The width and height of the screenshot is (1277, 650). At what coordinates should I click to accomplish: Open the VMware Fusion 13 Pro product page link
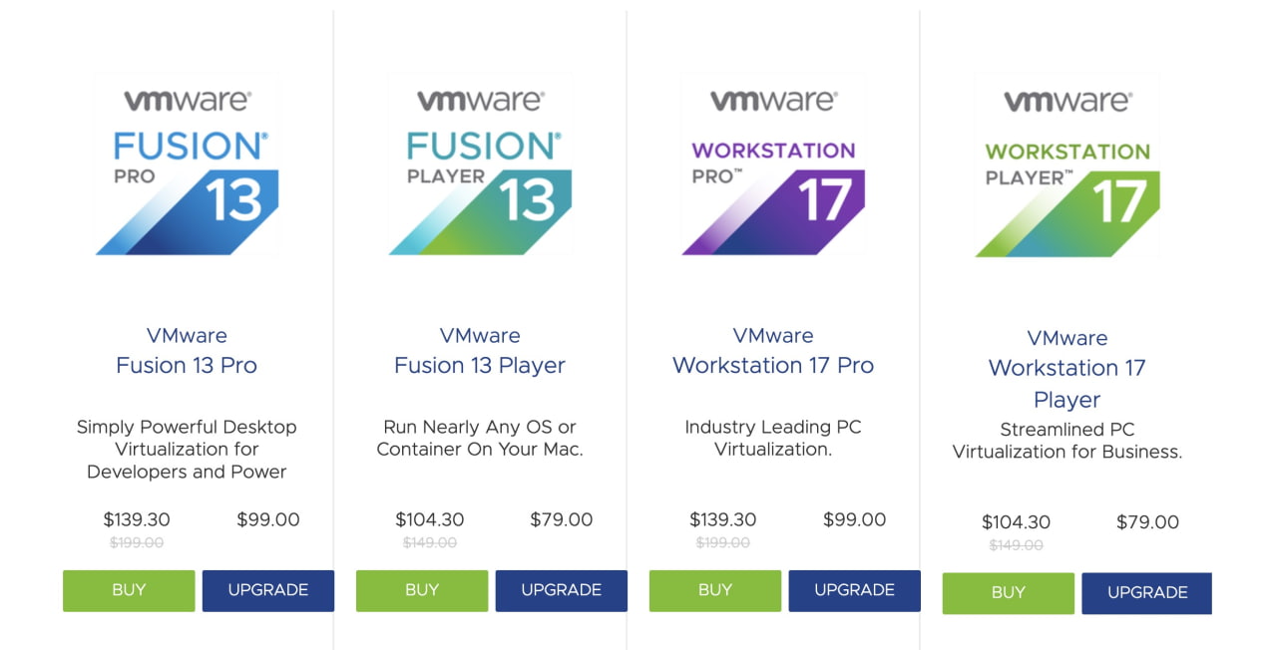186,350
